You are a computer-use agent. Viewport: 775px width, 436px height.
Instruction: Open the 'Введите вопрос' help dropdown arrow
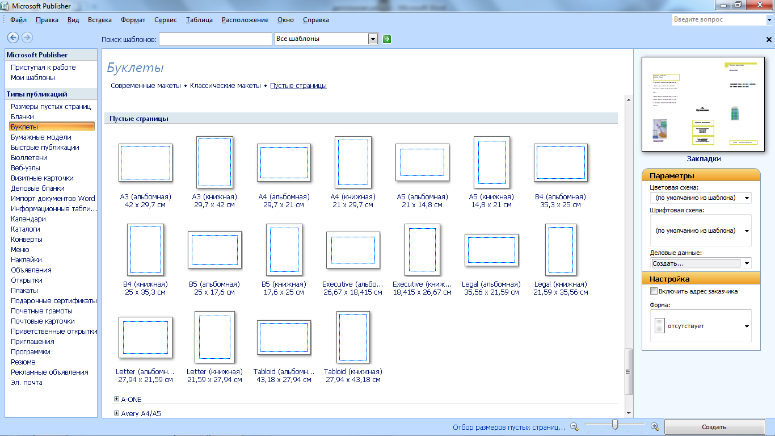[769, 20]
